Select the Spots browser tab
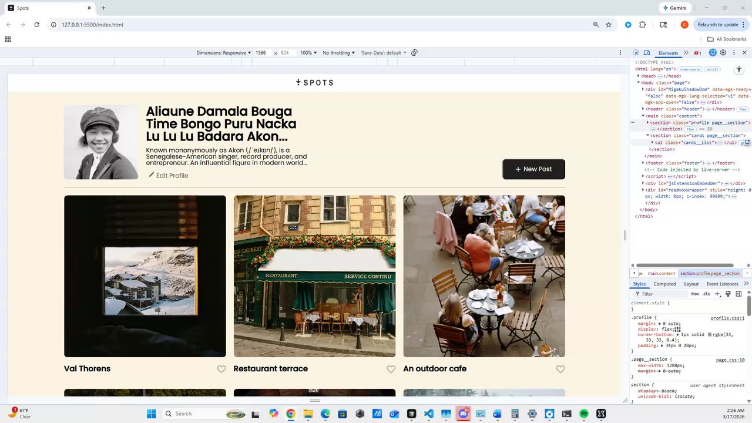752x423 pixels. click(x=50, y=8)
